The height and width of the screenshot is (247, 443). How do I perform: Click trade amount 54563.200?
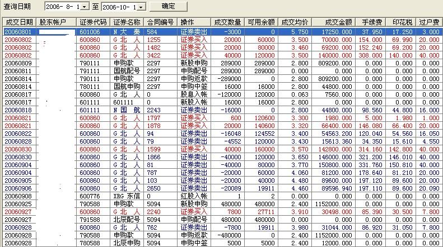337,134
